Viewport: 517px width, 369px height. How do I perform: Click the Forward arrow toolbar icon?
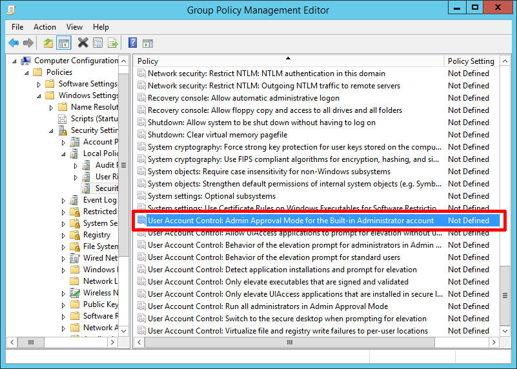28,43
